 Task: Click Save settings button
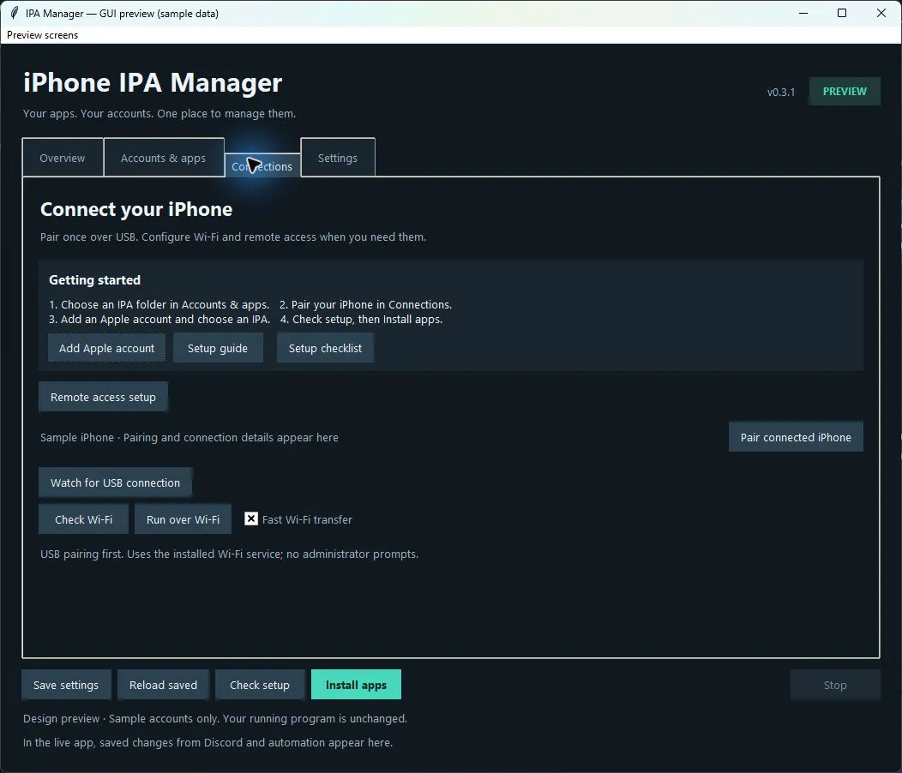(x=66, y=685)
